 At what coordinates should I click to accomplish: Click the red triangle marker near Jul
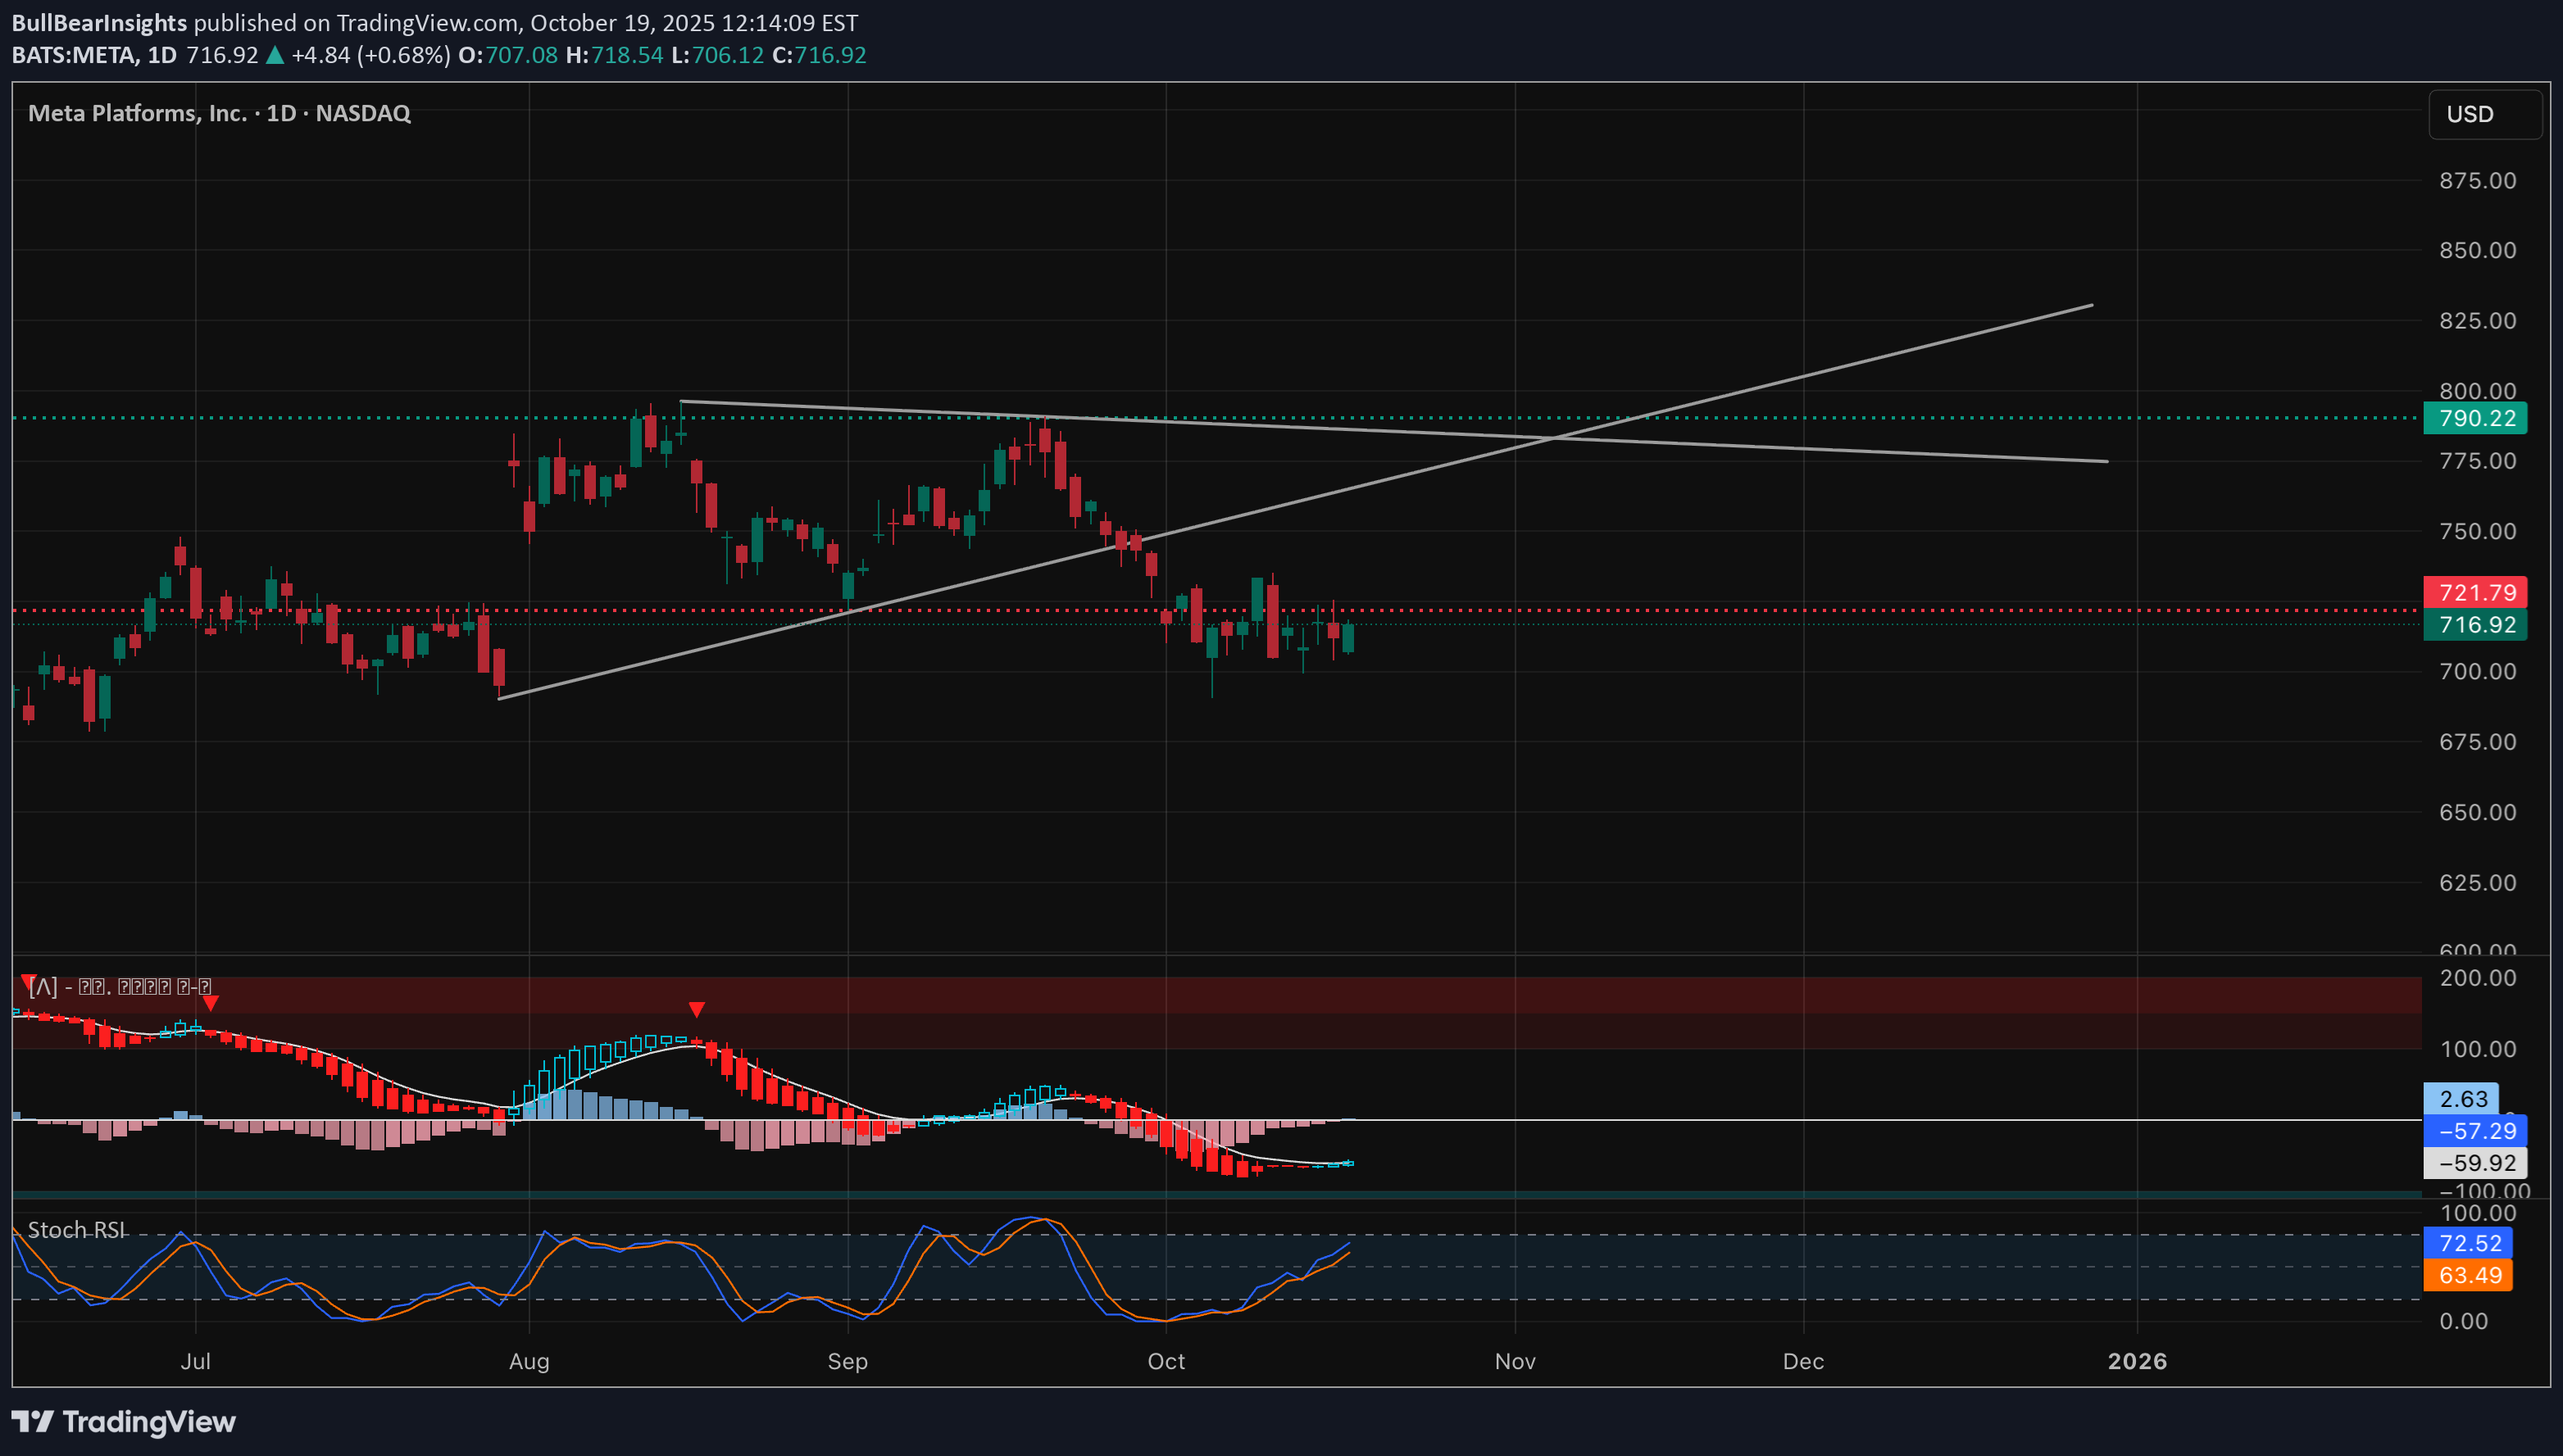point(210,1003)
